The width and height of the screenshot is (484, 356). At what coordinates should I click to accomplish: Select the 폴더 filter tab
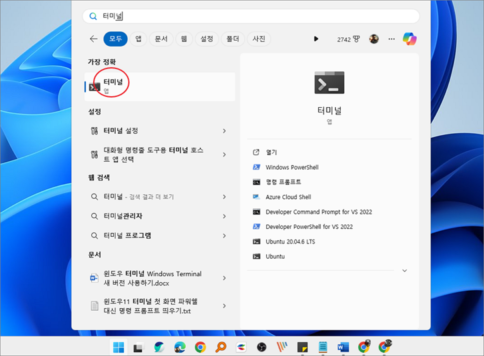[233, 39]
